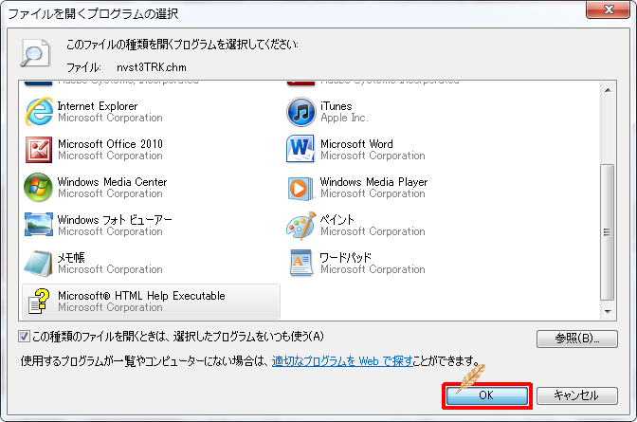637x422 pixels.
Task: Click the file search magnifier icon
Action: click(x=35, y=53)
